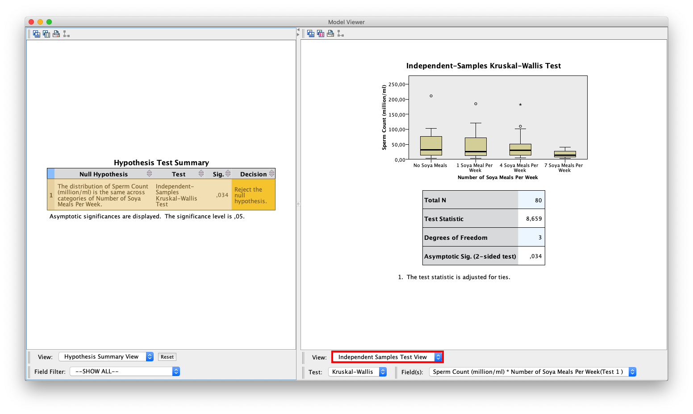Sort by Null Hypothesis column arrows
693x414 pixels.
point(149,174)
